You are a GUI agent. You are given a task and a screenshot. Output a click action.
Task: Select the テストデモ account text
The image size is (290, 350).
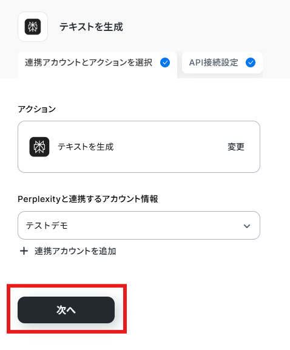[x=47, y=226]
